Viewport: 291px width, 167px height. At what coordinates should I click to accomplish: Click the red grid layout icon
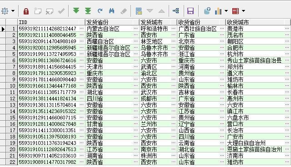(x=236, y=11)
